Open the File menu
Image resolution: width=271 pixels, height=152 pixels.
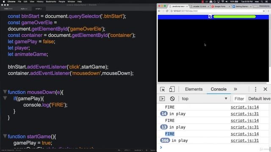(x=19, y=2)
